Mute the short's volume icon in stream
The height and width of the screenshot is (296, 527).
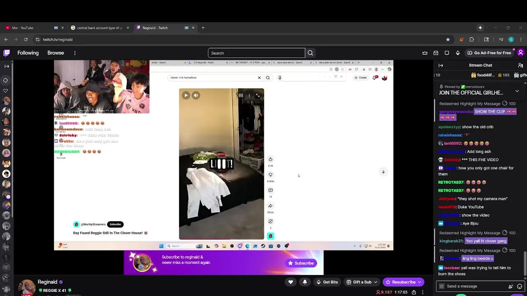pyautogui.click(x=196, y=95)
